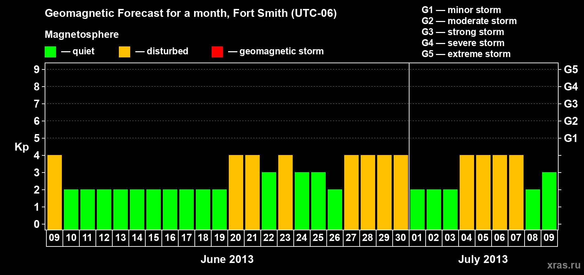Screen dimensions: 584x275
Task: Click the green bar for July 03
Action: [x=450, y=210]
